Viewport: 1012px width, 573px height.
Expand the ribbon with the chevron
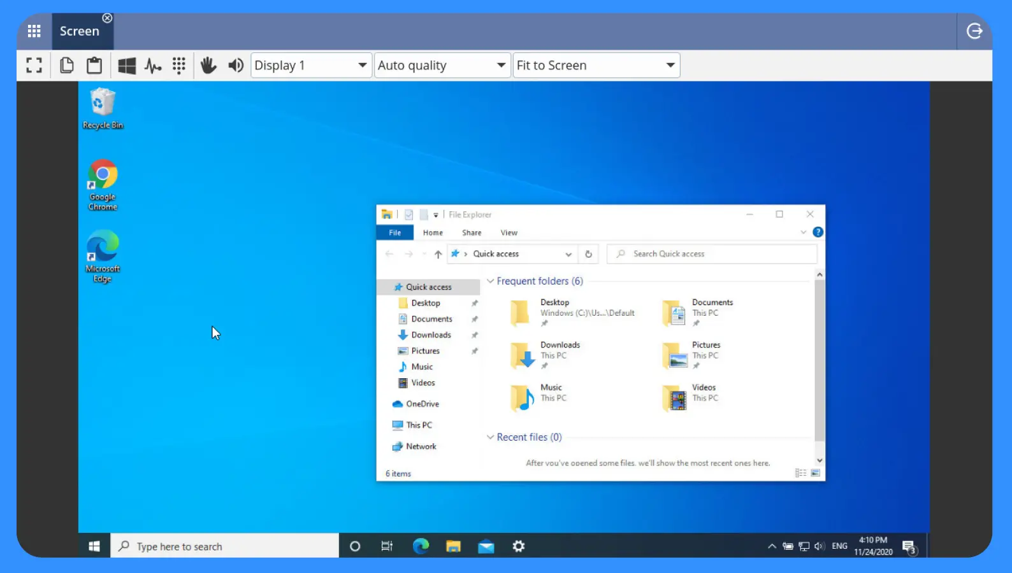coord(803,232)
